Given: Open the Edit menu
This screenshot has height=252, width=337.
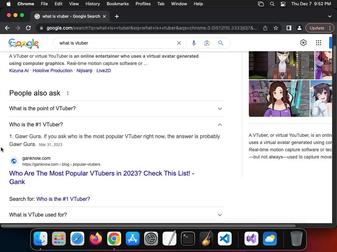Looking at the screenshot, I should (58, 4).
